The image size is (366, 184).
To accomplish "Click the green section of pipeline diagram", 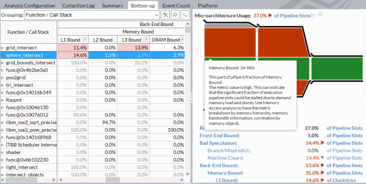I will 337,69.
